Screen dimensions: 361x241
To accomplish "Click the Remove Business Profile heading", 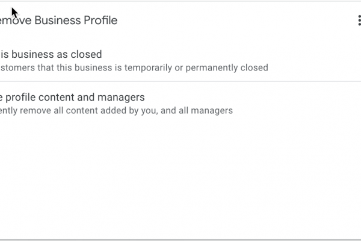I will (59, 20).
